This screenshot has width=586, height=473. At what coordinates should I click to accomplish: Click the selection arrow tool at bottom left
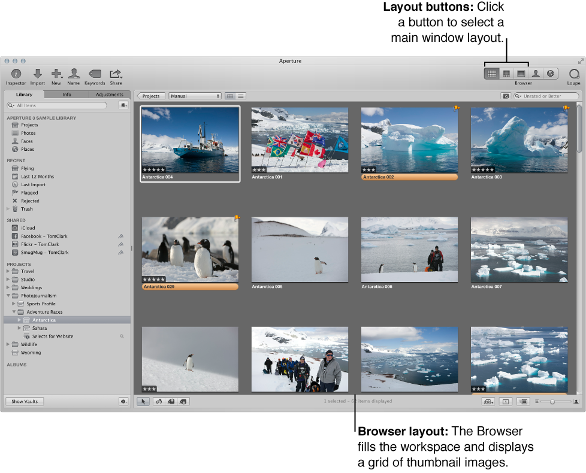point(143,401)
